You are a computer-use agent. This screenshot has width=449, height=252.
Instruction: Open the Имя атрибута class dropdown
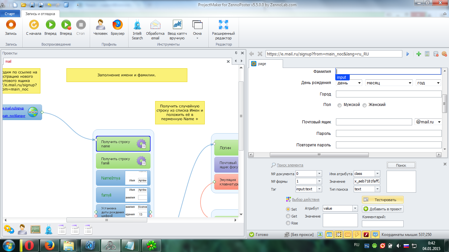coord(377,174)
